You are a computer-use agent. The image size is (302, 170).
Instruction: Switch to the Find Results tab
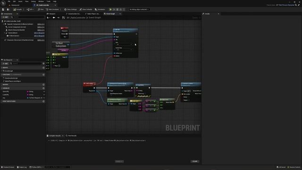[71, 136]
